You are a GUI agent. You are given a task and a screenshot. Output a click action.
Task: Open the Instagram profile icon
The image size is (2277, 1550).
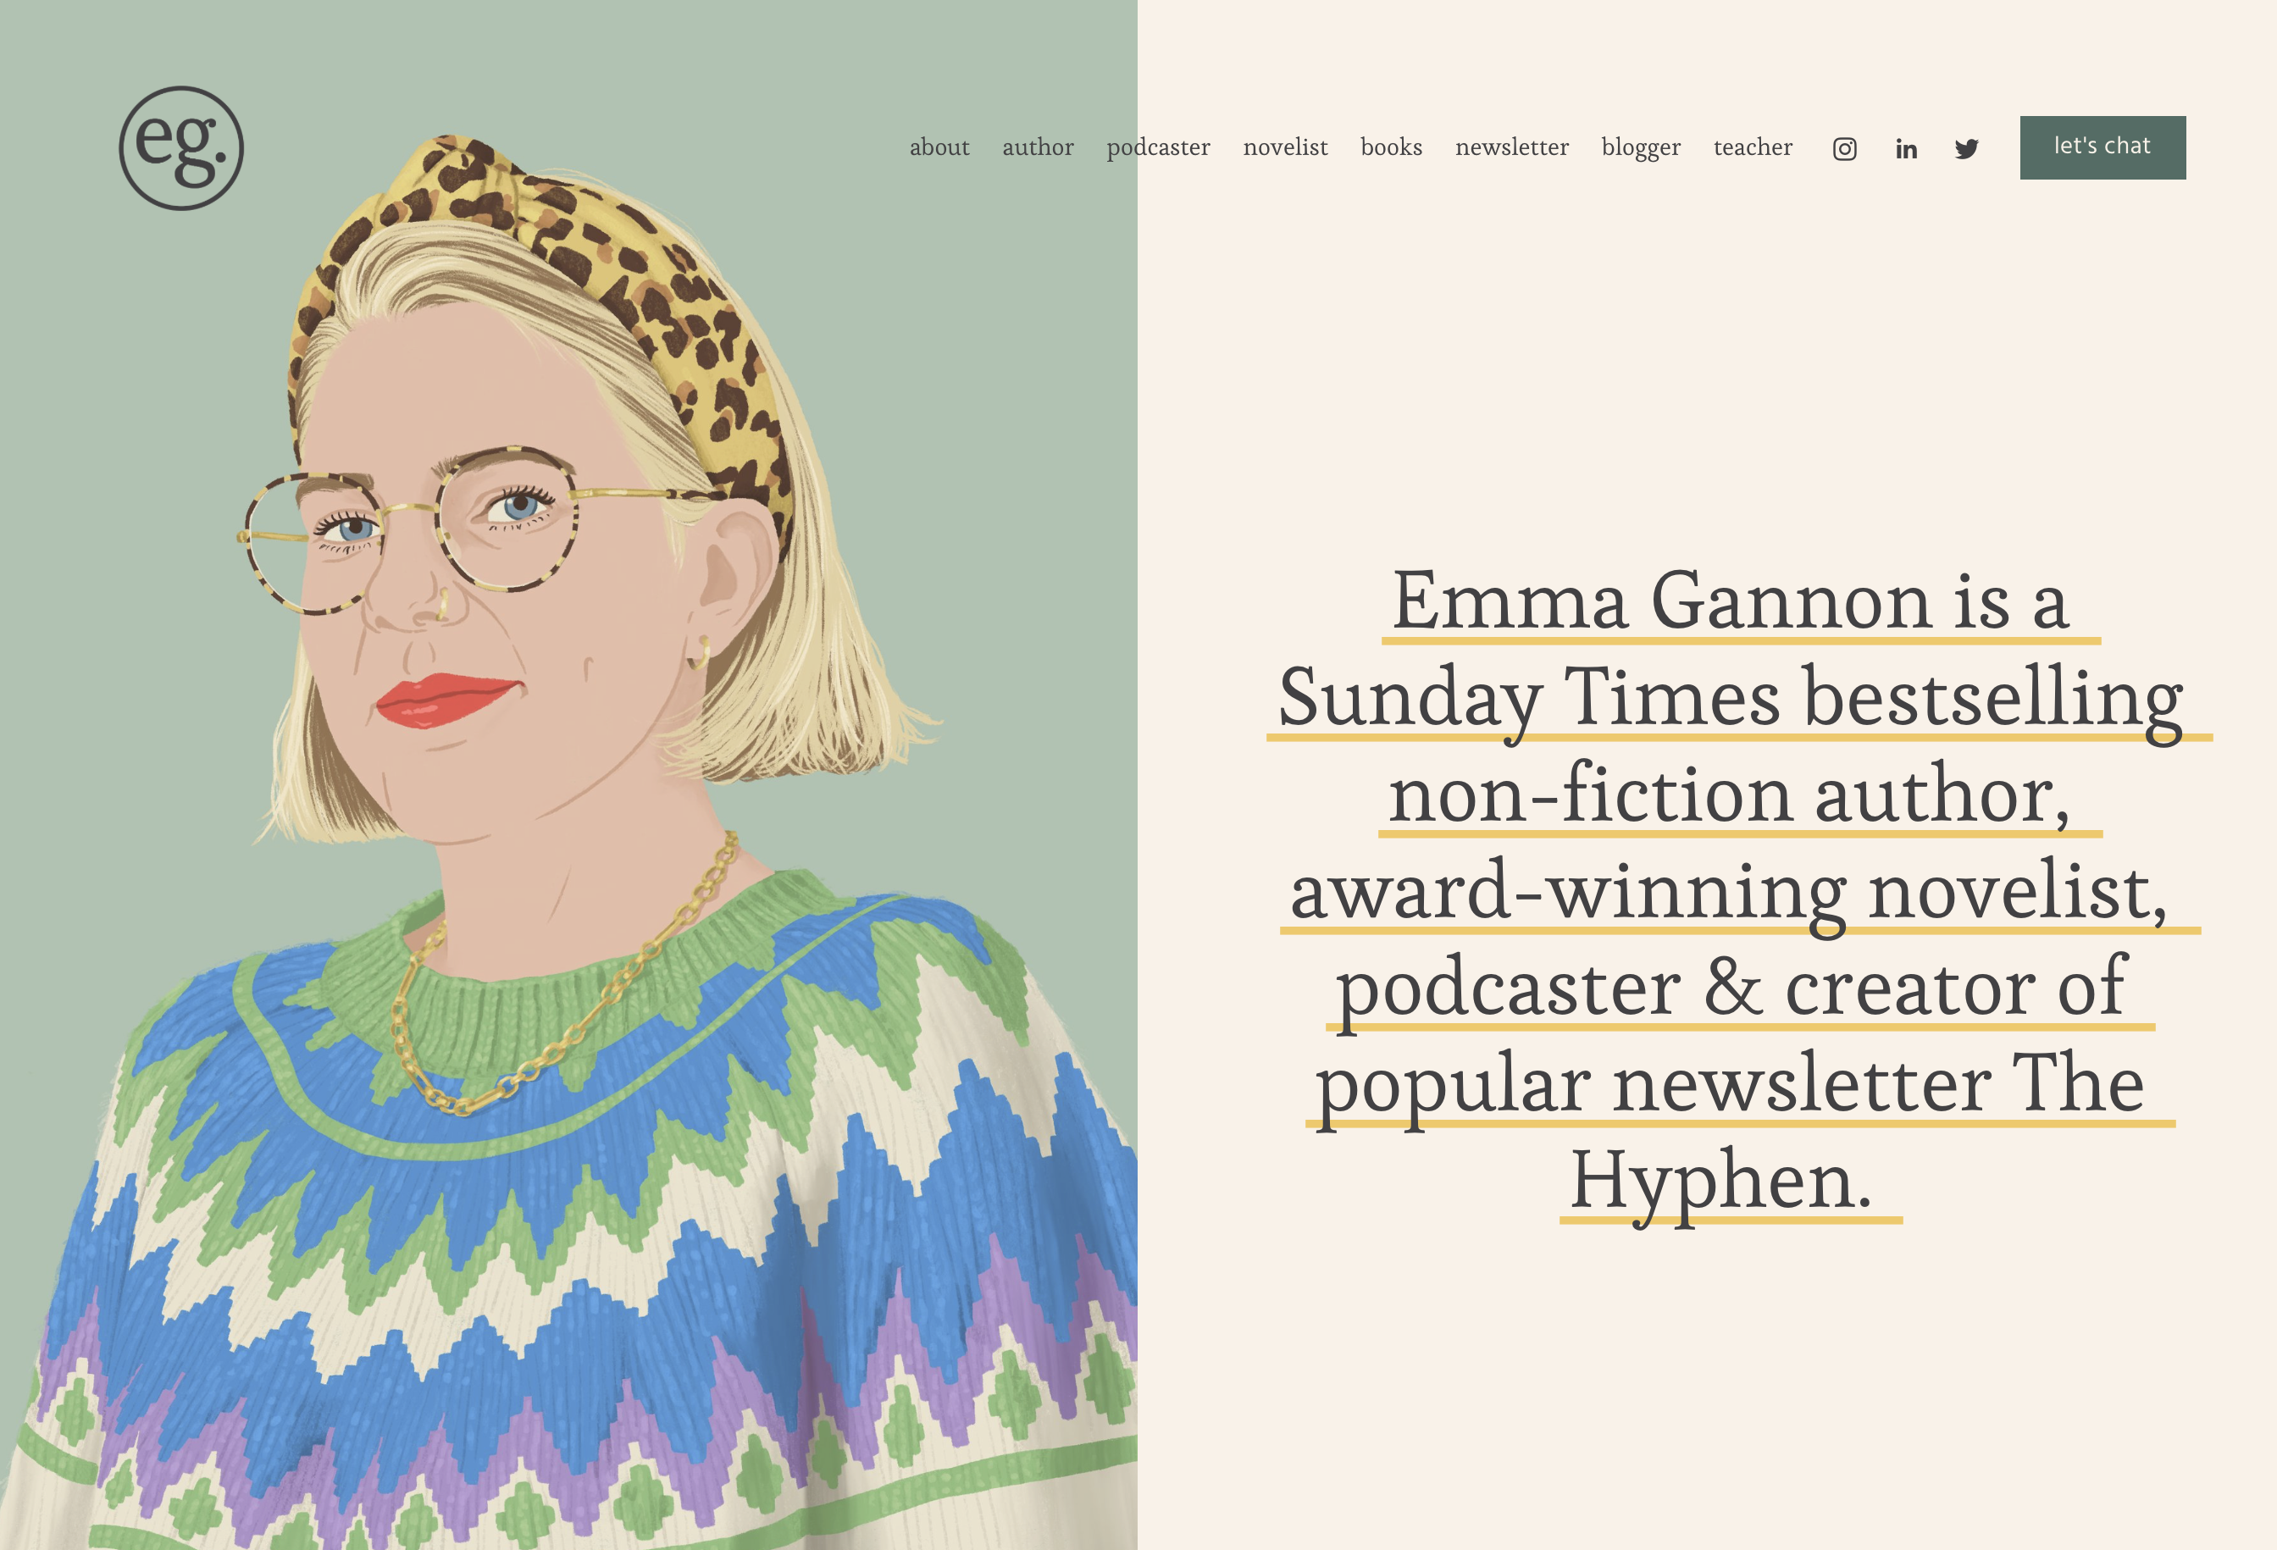pyautogui.click(x=1844, y=149)
